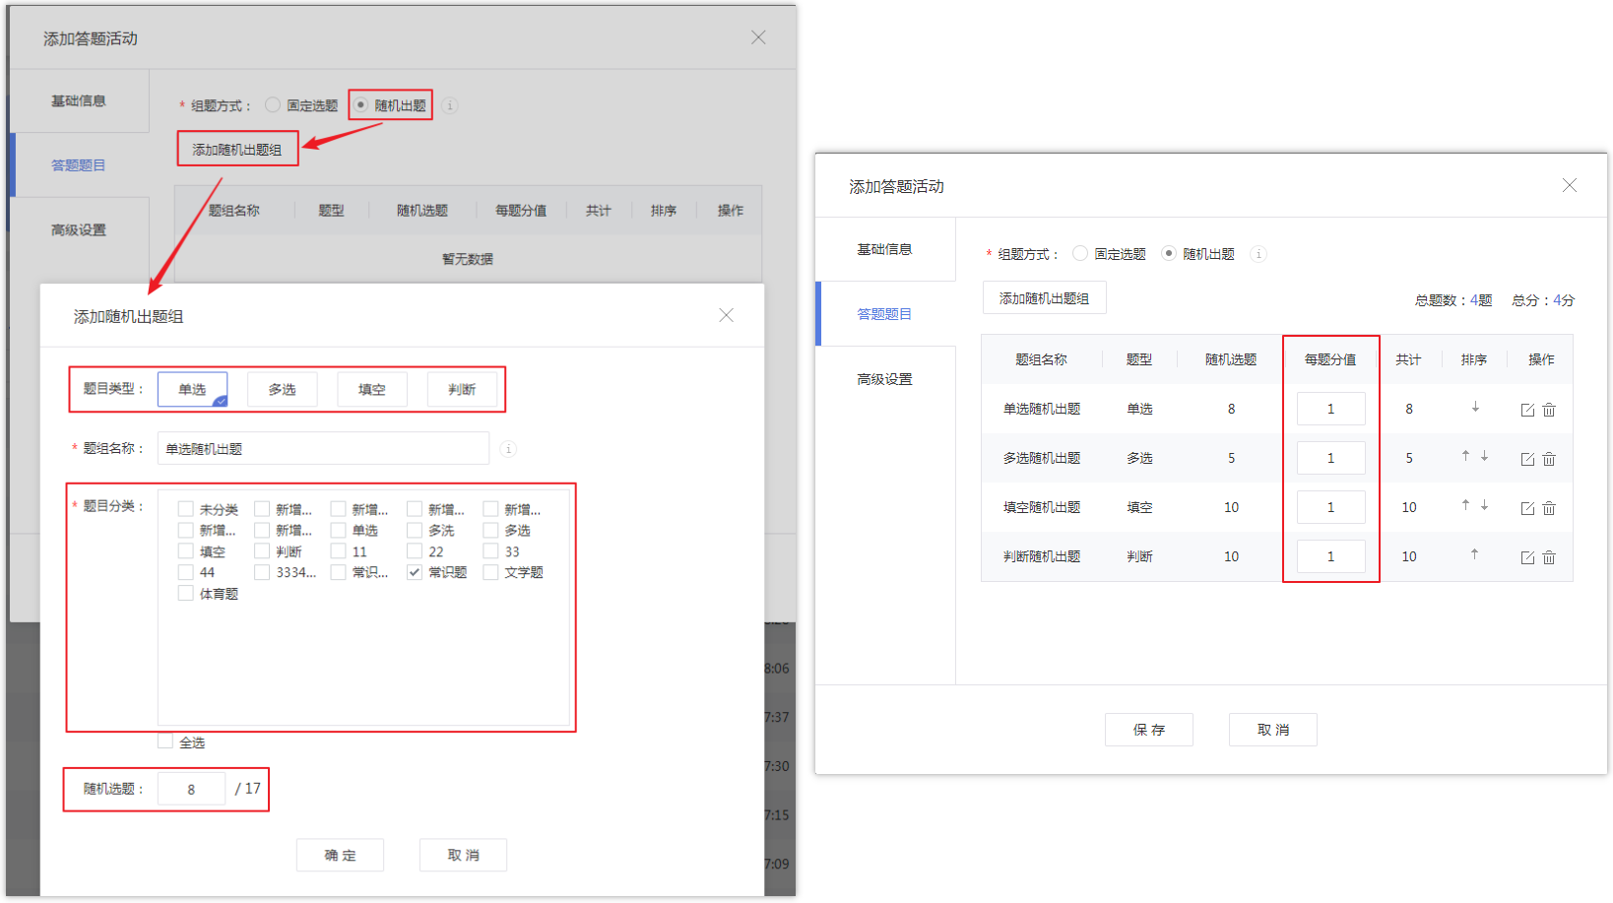This screenshot has height=903, width=1613.
Task: Focus the 题组名称 text field
Action: pos(323,448)
